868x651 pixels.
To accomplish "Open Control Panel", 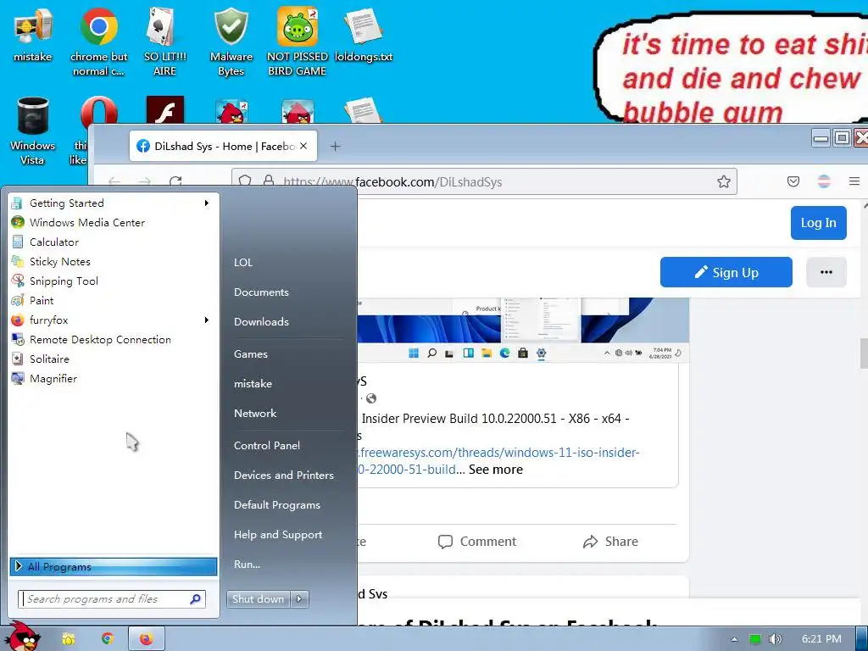I will [267, 446].
